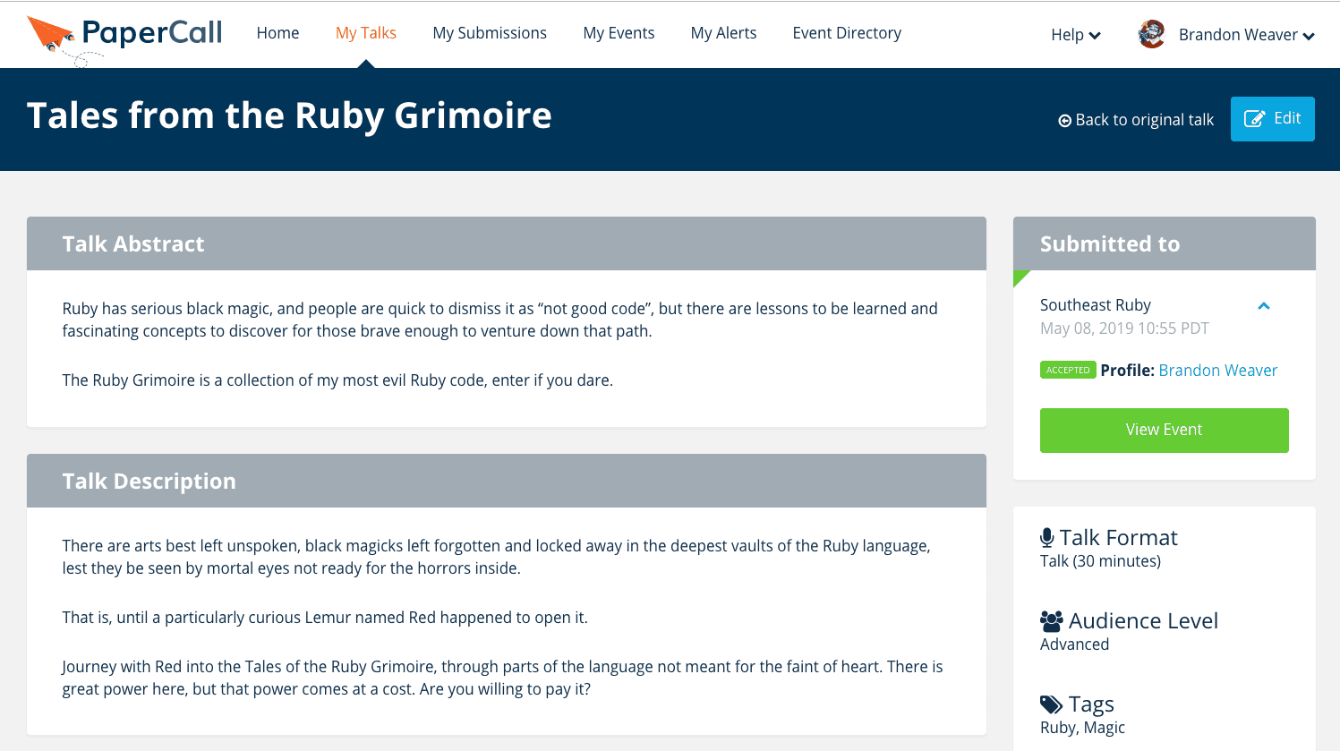Open Brandon Weaver's avatar picture

click(1152, 34)
